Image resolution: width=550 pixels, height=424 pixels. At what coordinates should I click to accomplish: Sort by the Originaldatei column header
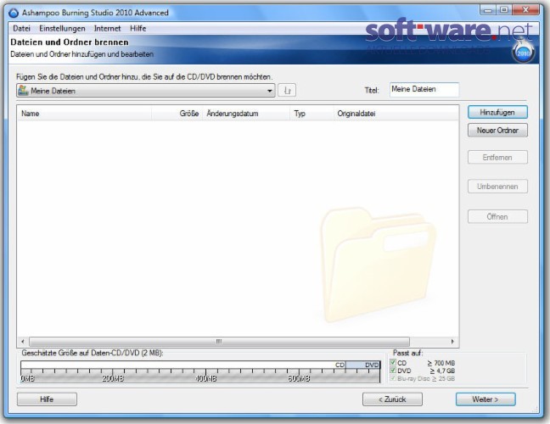[396, 114]
